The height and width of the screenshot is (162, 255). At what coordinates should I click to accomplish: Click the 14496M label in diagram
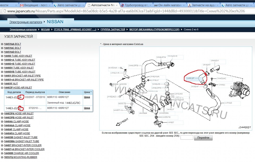click(143, 113)
